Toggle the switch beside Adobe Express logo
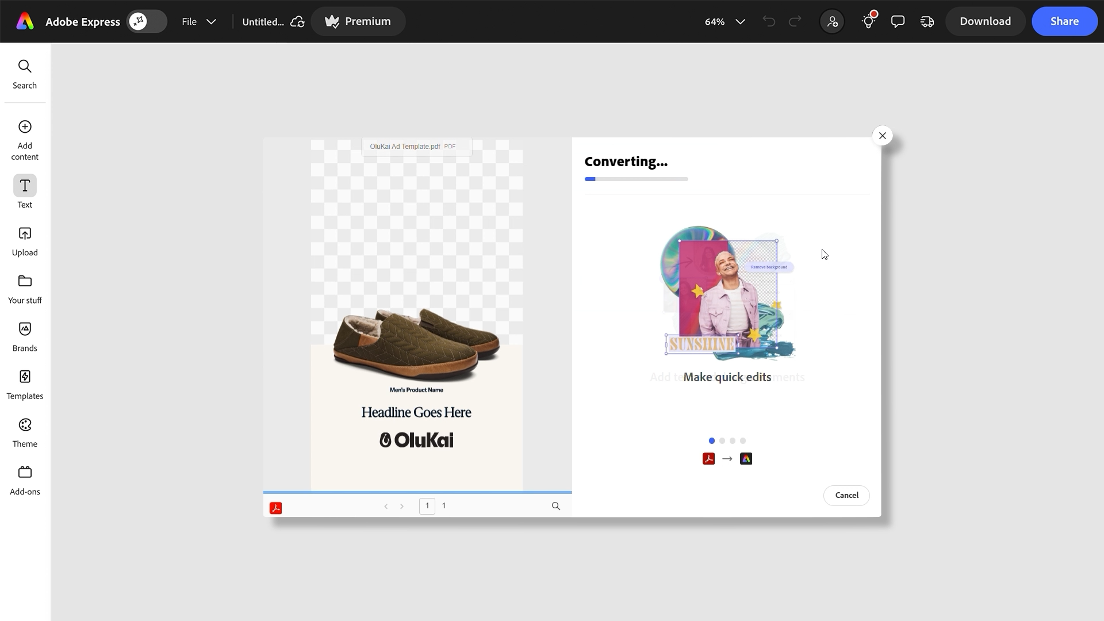Screen dimensions: 1104x621 click(x=147, y=21)
